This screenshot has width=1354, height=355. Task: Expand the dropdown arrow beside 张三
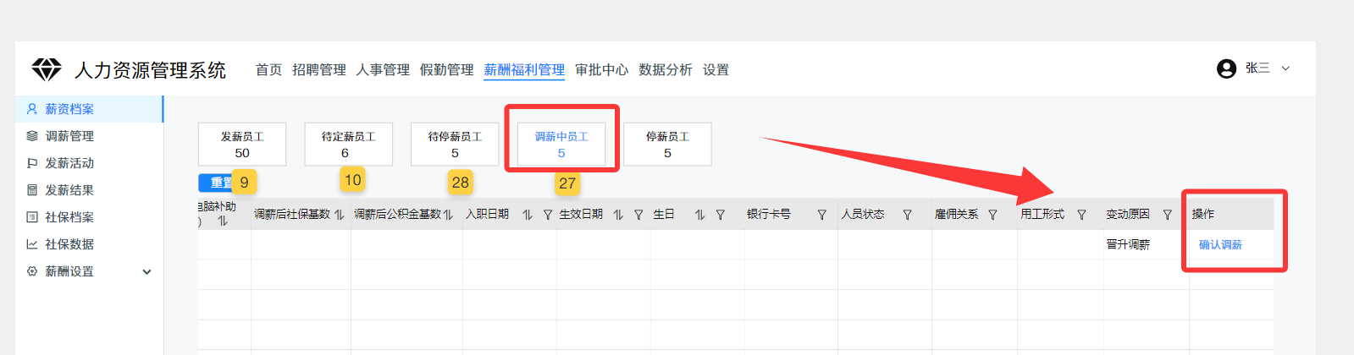coord(1285,68)
